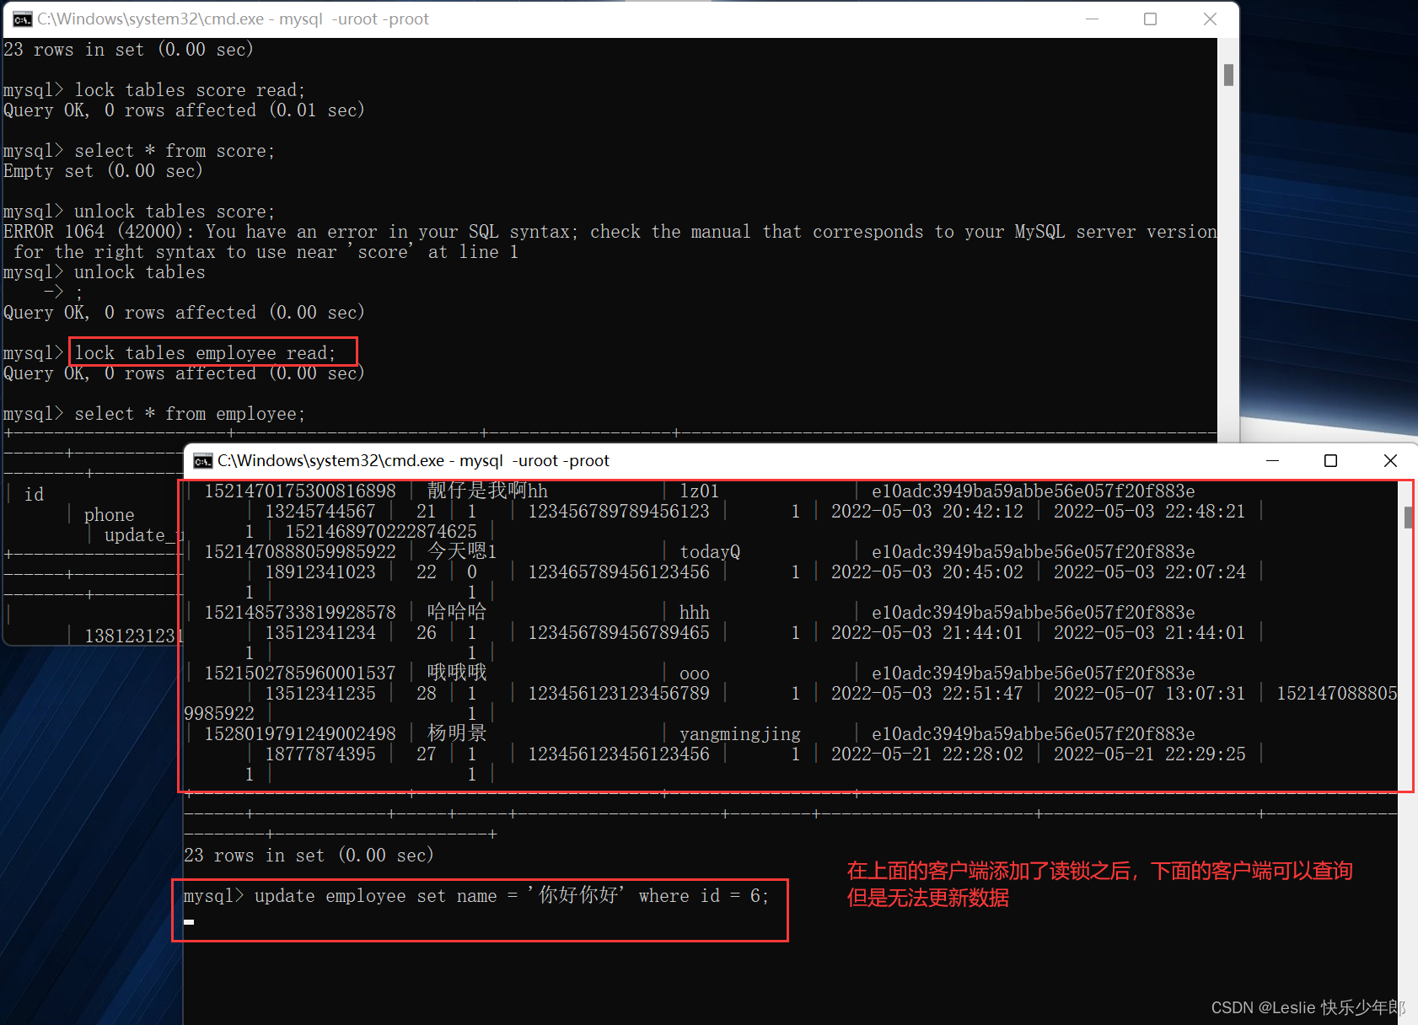Click the 'lock tables score read;' command
The width and height of the screenshot is (1418, 1025).
pyautogui.click(x=190, y=90)
